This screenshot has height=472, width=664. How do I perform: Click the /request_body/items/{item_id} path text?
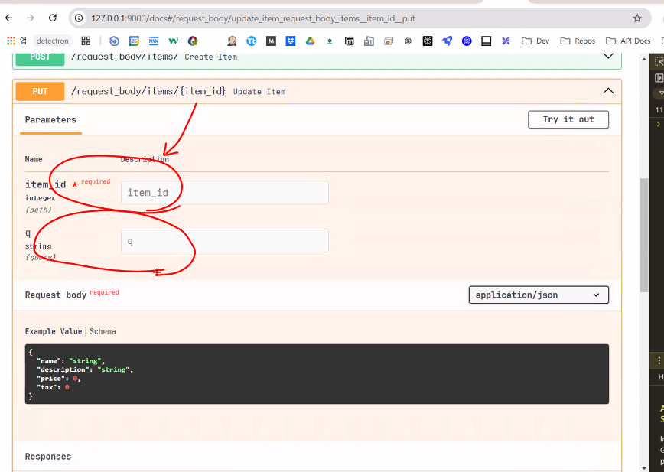tap(148, 91)
